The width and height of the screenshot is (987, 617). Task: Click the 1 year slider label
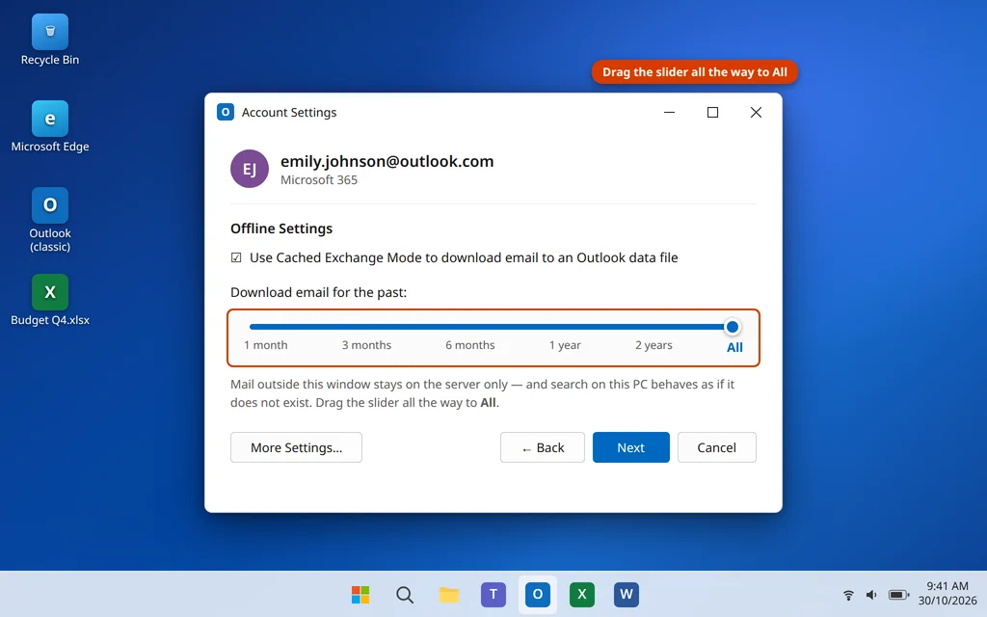565,345
